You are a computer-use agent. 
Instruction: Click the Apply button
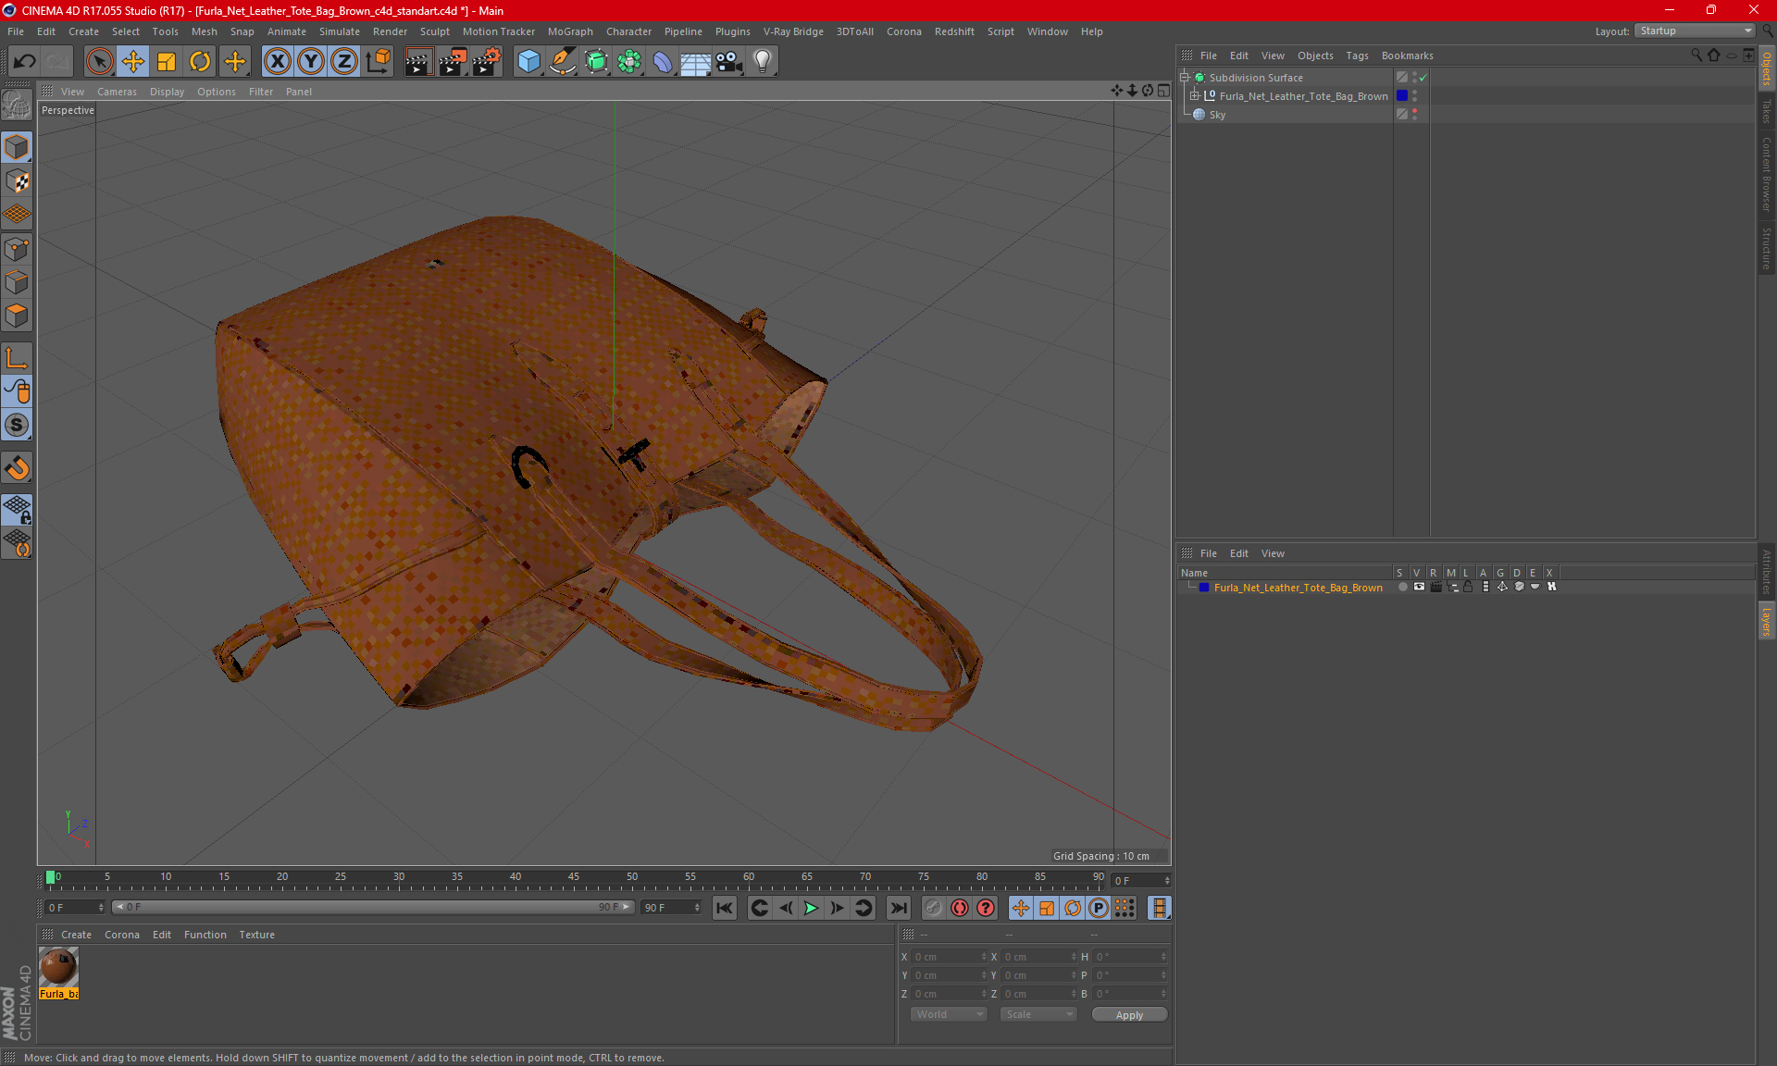1129,1015
